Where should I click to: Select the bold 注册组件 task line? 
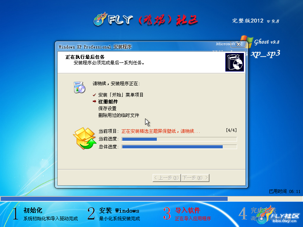pos(108,101)
